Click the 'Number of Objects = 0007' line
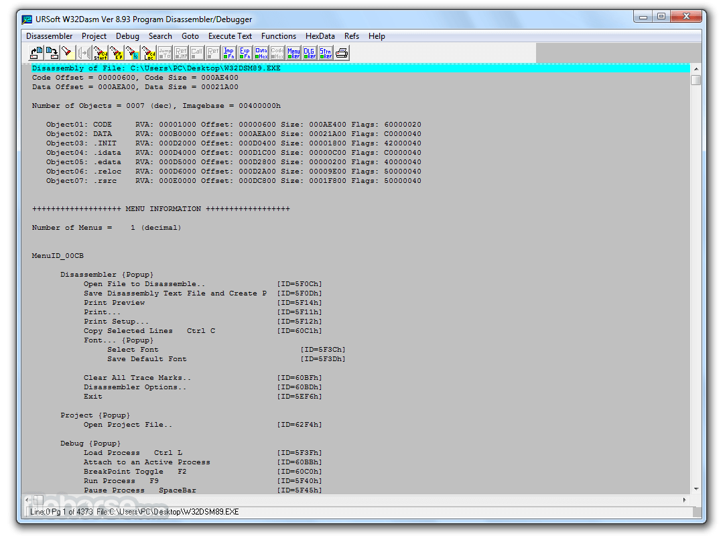Viewport: 723px width, 540px height. coord(156,106)
